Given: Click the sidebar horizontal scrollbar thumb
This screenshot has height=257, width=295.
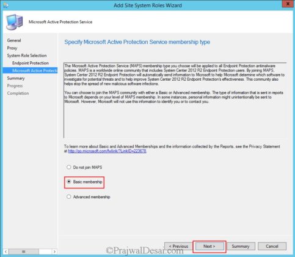Looking at the screenshot, I should (24, 251).
